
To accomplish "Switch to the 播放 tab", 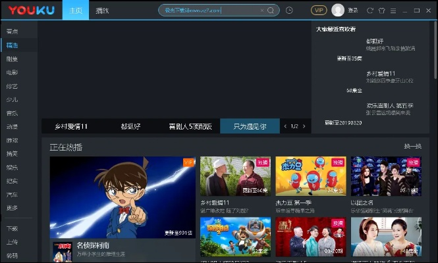I will [102, 11].
